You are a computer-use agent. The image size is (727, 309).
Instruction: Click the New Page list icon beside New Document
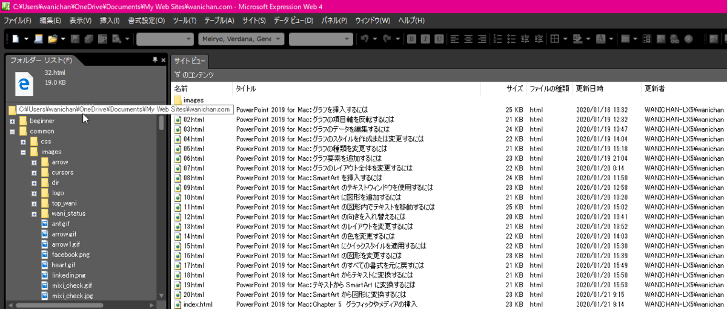click(x=39, y=39)
